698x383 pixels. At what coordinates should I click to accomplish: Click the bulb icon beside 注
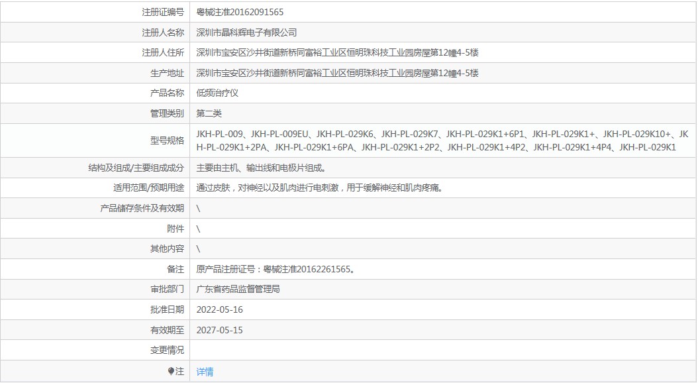[171, 371]
